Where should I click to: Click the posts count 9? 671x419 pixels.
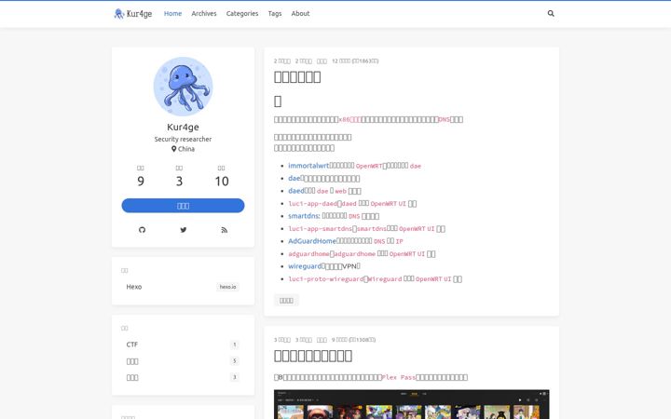[141, 182]
